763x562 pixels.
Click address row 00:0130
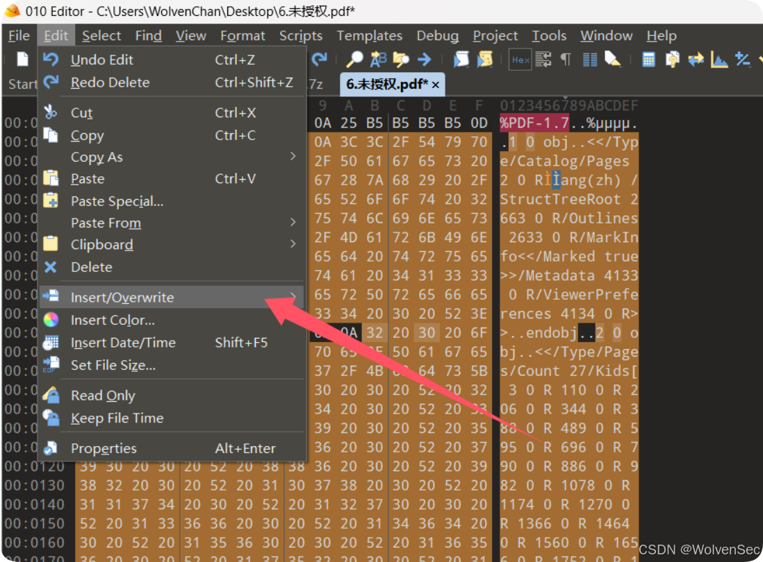pyautogui.click(x=35, y=485)
